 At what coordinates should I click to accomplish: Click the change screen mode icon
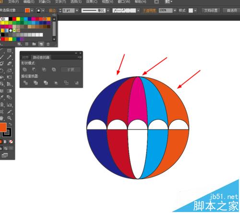click(5, 155)
